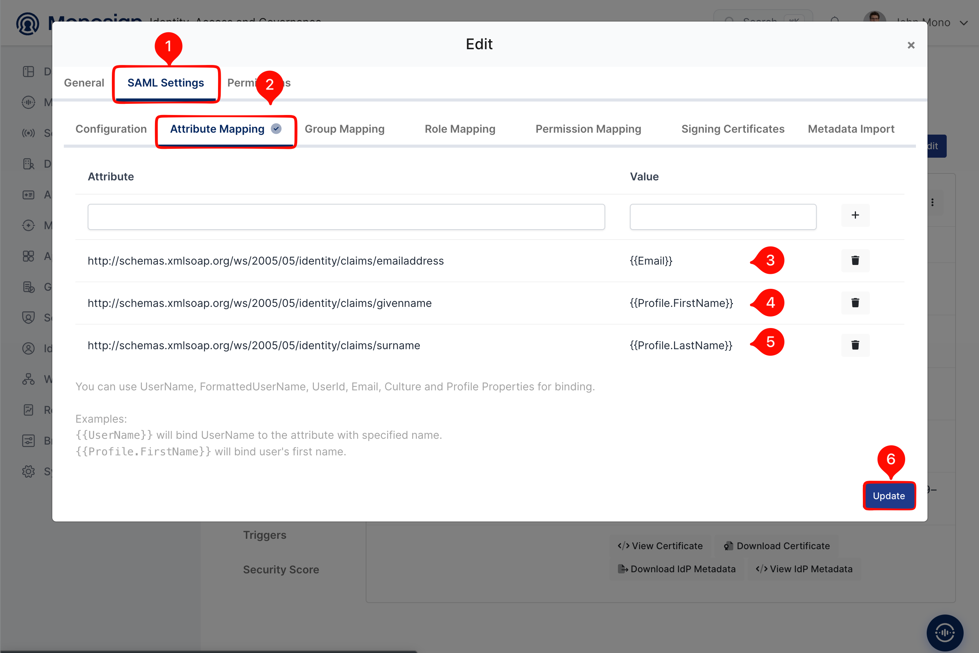Viewport: 979px width, 653px height.
Task: Open the reports chart sidebar icon
Action: coord(28,410)
